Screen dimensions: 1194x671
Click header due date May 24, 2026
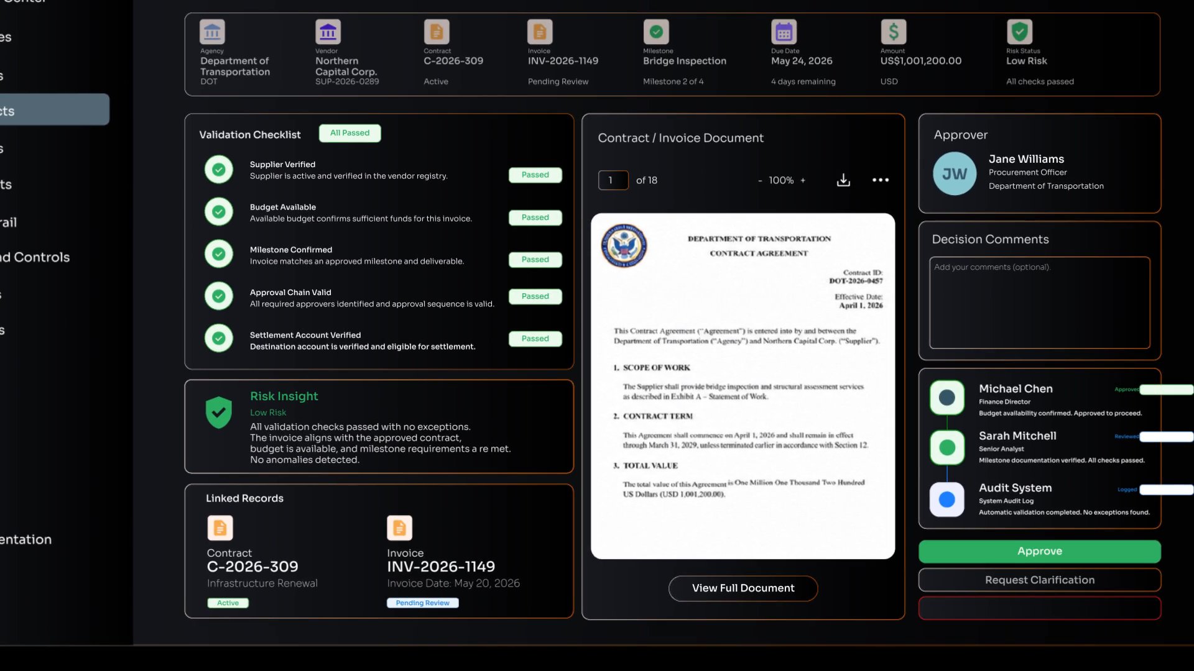point(802,61)
